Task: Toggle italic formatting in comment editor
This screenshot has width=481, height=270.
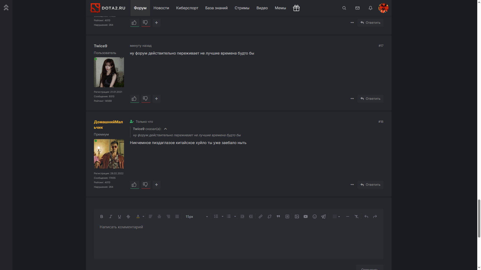Action: point(110,216)
